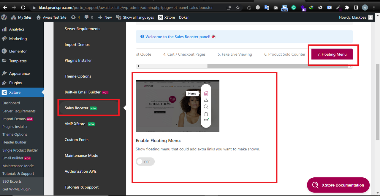Open Server Requirements in XStore panel
The image size is (380, 196).
click(83, 29)
